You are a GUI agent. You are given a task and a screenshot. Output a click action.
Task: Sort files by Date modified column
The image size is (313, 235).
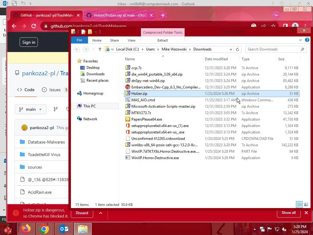(216, 59)
